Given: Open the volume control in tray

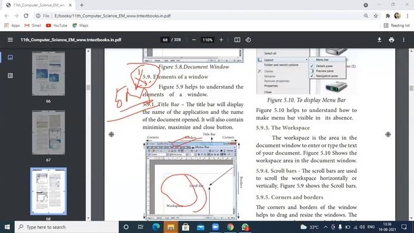Looking at the screenshot, I should point(362,227).
